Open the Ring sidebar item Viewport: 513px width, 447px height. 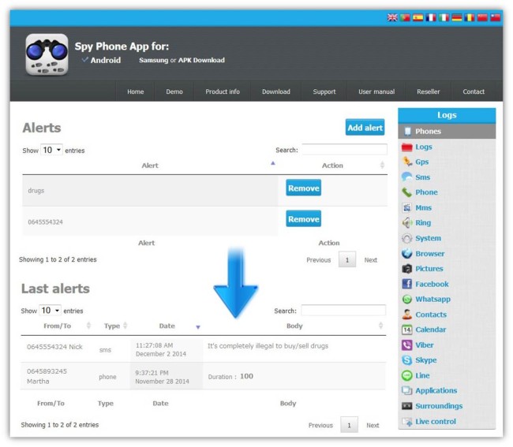pos(416,223)
